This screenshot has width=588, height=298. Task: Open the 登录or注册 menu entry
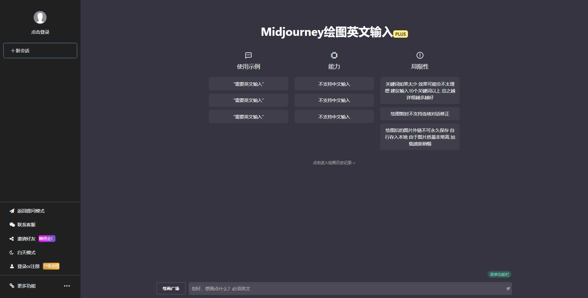pyautogui.click(x=28, y=266)
